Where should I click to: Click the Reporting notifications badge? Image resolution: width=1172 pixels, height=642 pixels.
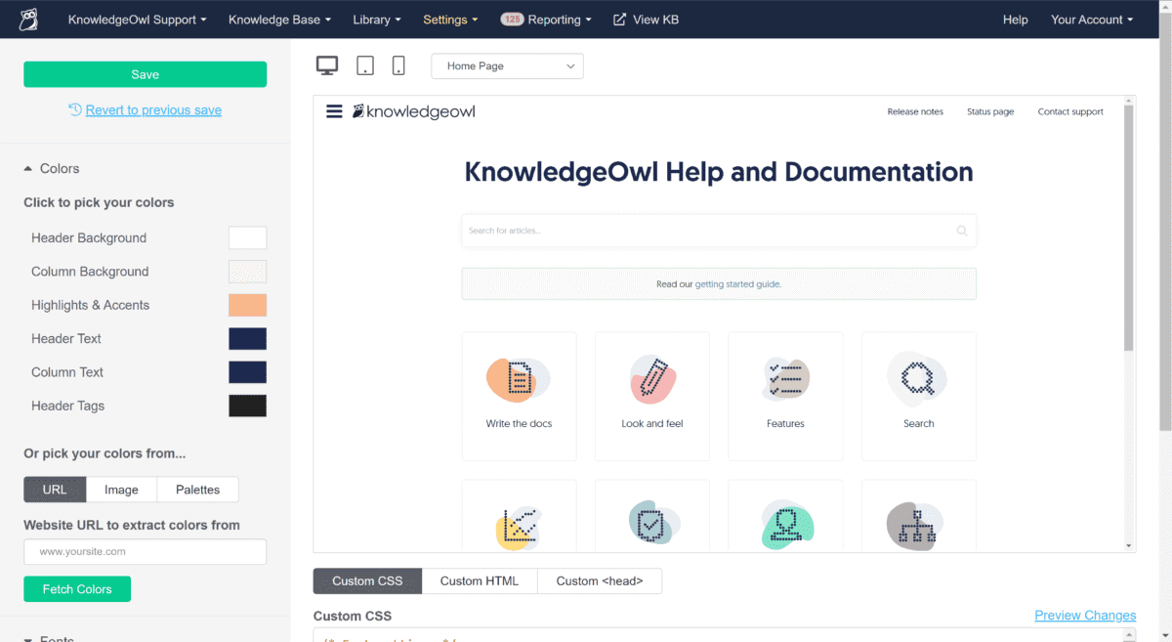(513, 19)
